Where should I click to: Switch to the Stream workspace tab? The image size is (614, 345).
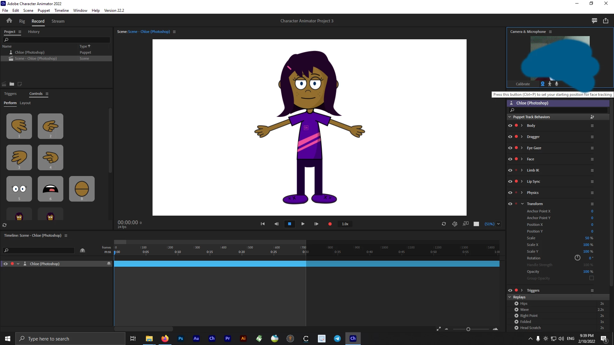58,21
